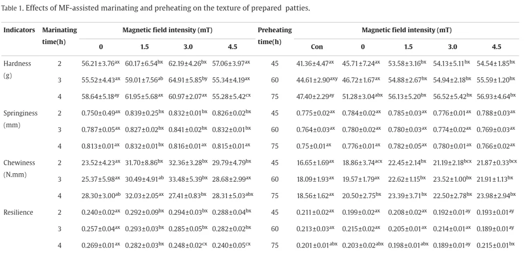
Task: Click the Marinating time(h) header
Action: (59, 36)
